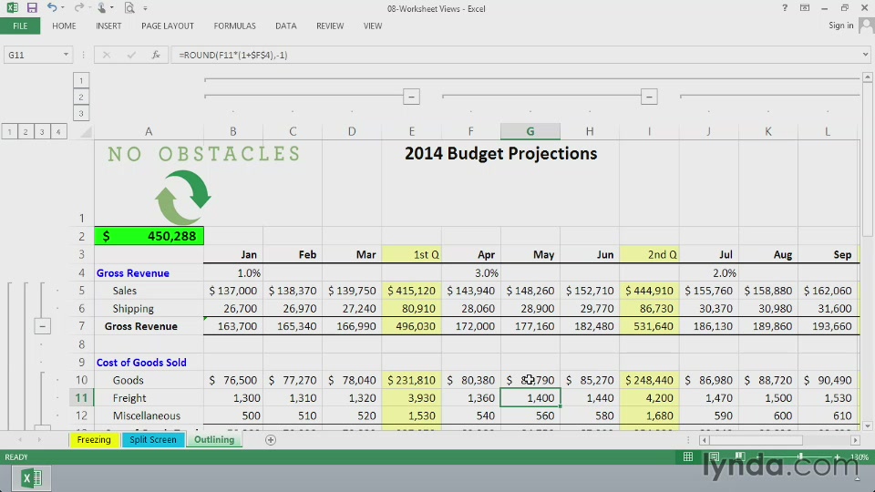Click the Excel application icon in title bar
875x492 pixels.
(x=11, y=8)
